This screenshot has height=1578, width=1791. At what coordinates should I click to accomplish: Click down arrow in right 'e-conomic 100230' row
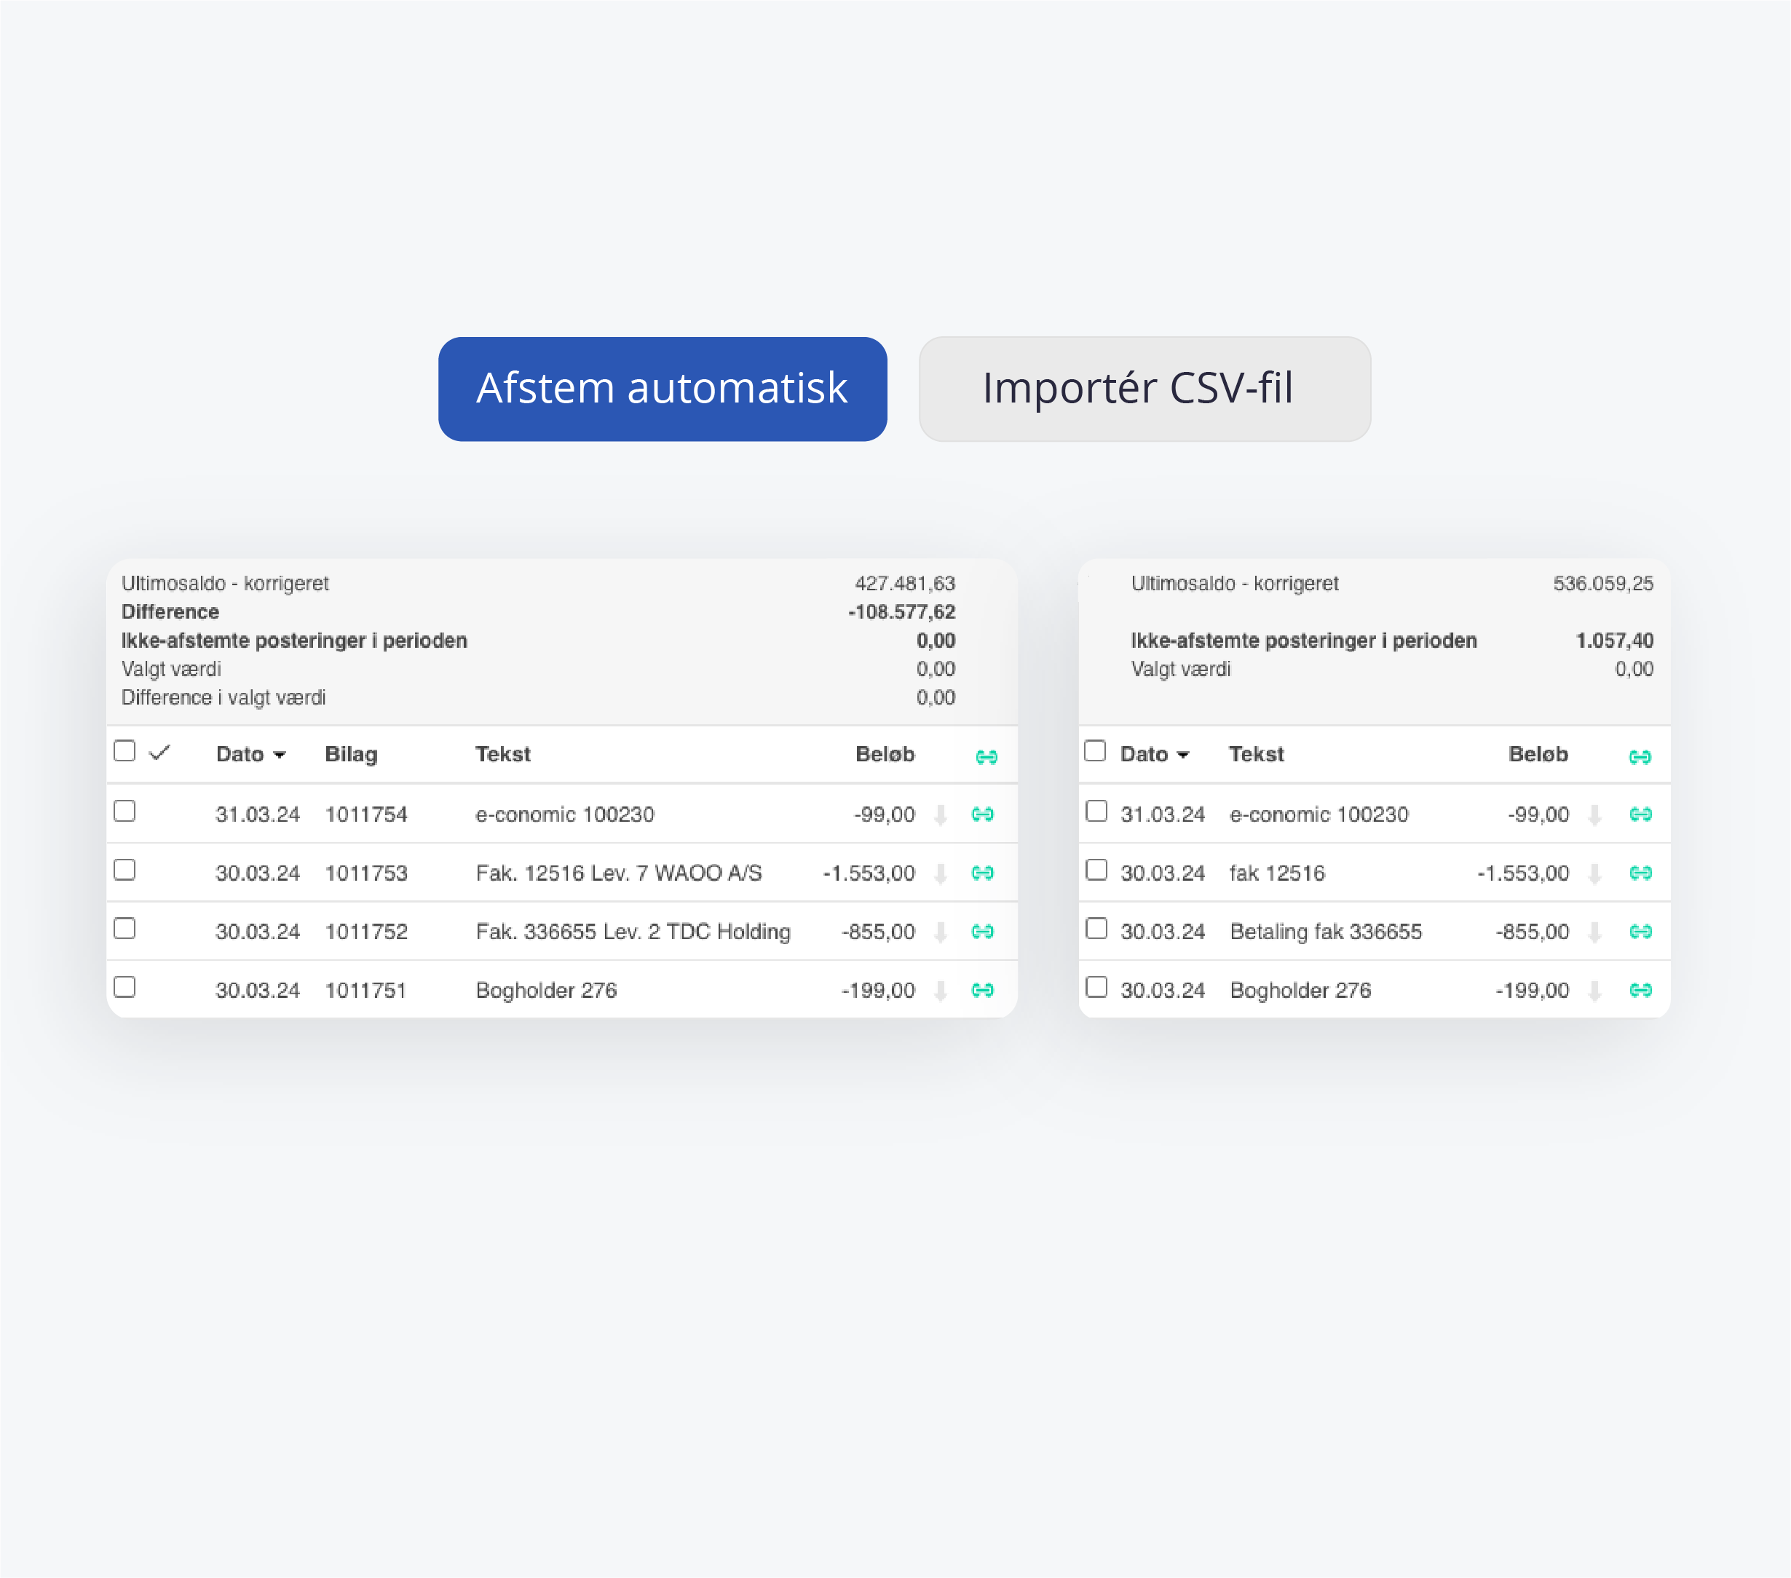1596,816
